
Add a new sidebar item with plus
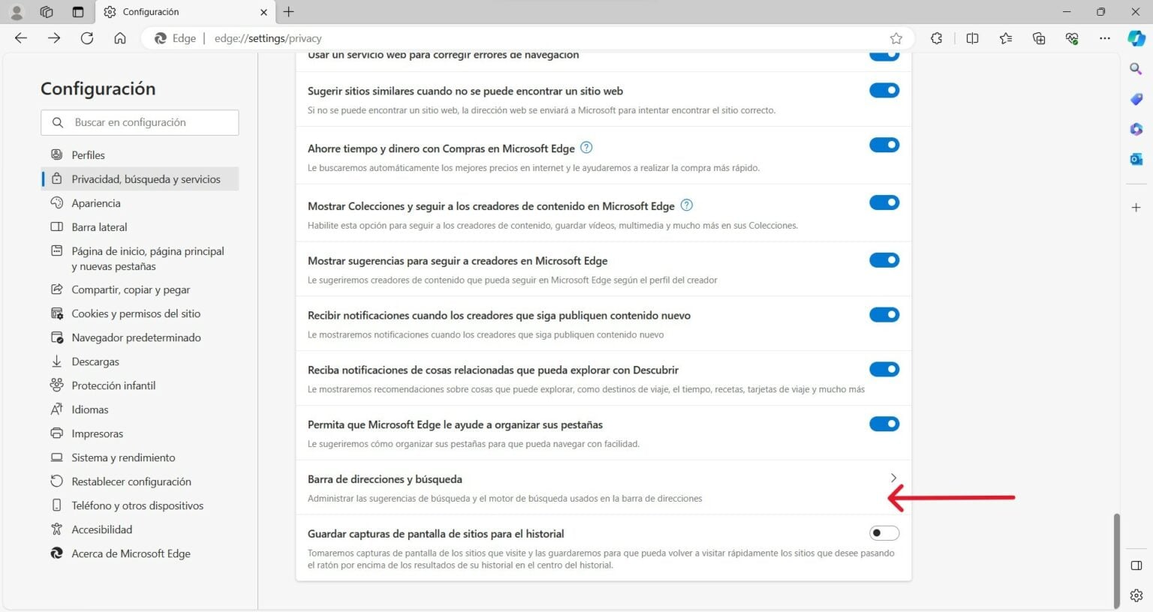[x=1136, y=207]
